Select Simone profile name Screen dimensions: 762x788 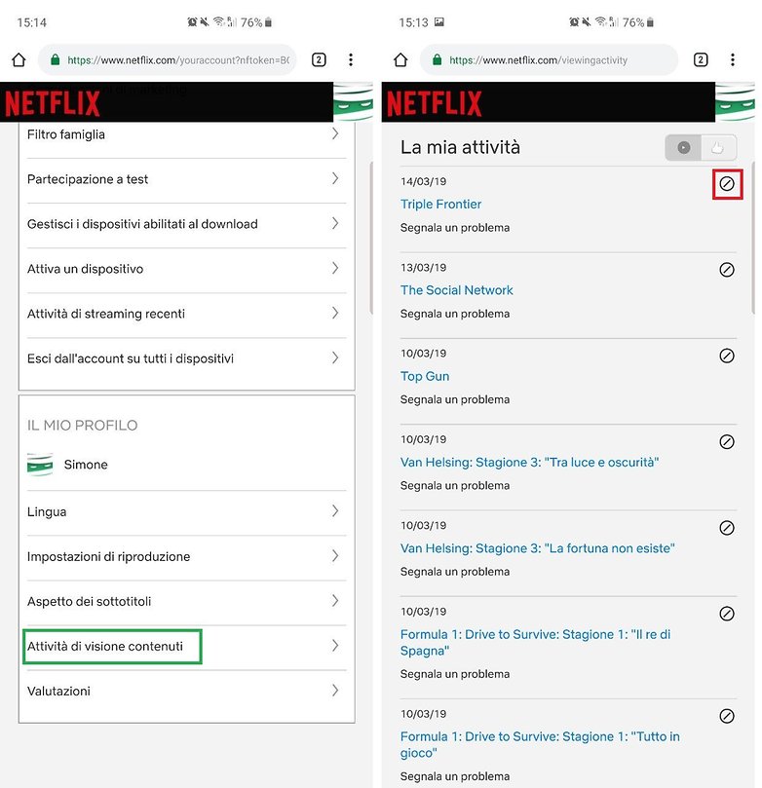[86, 465]
